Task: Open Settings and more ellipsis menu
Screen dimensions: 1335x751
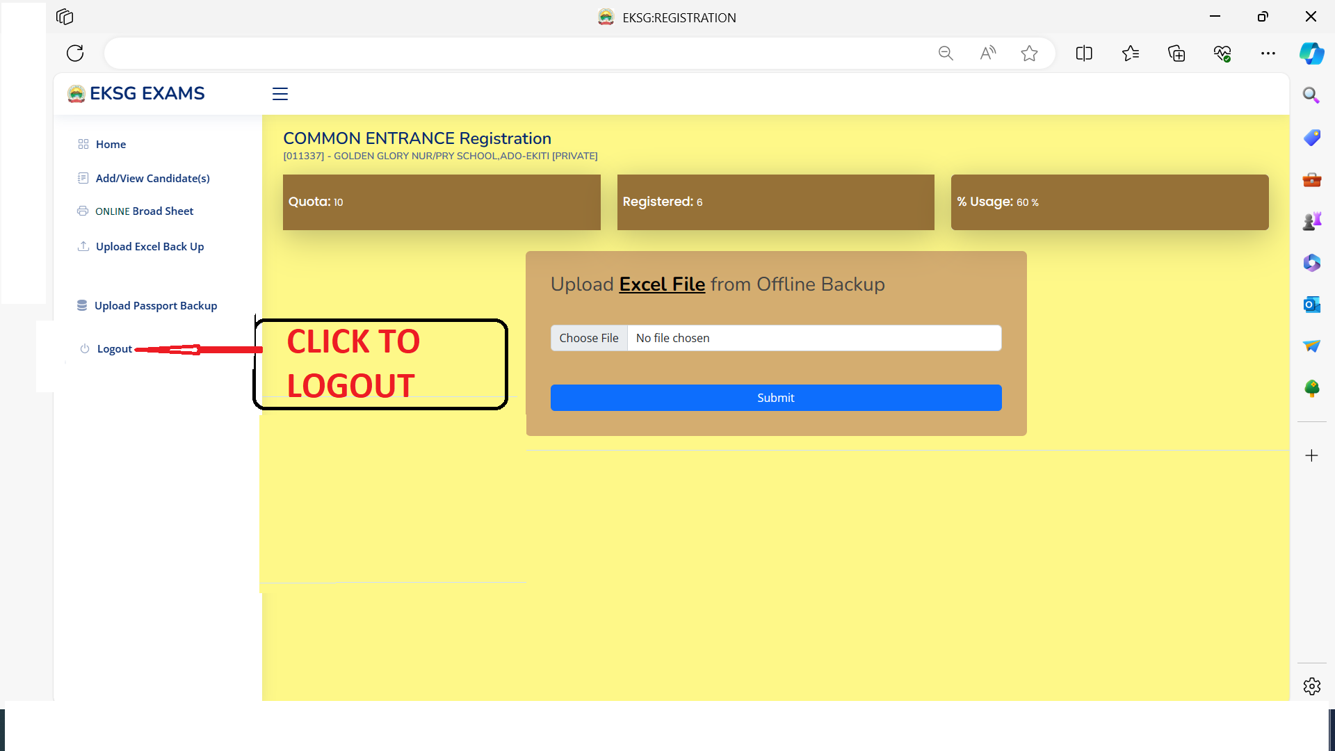Action: pos(1268,53)
